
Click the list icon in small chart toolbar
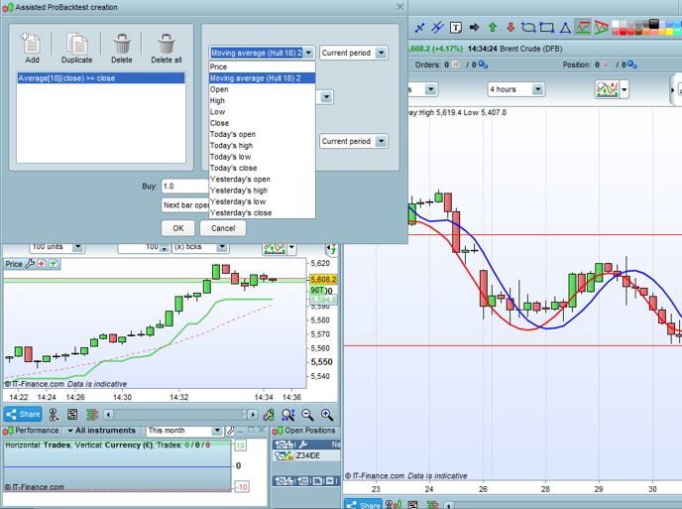click(72, 415)
